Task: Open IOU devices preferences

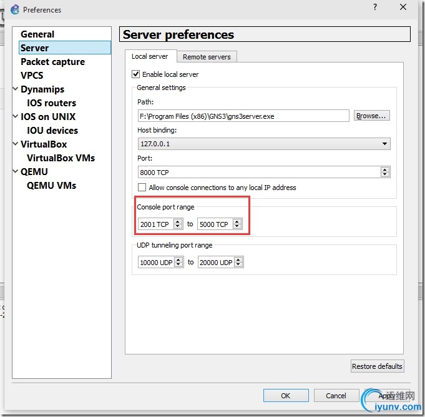Action: tap(52, 130)
